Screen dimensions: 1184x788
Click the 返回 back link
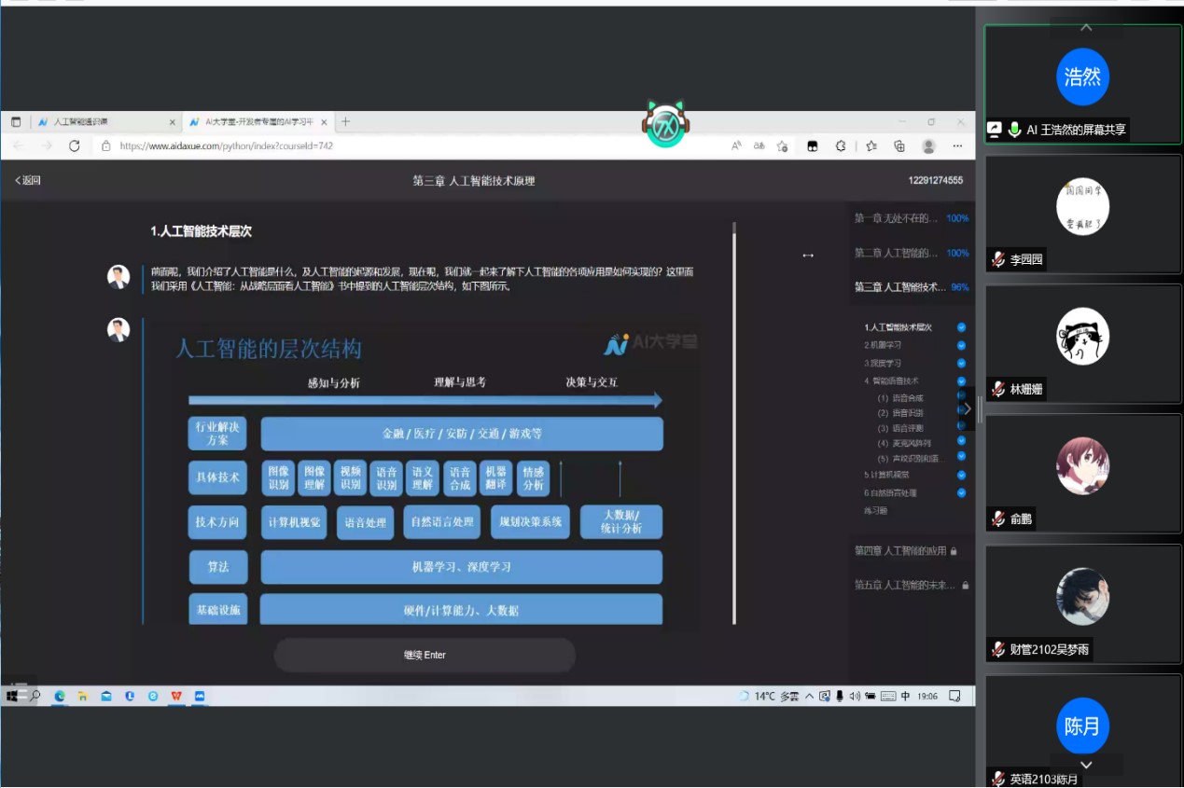pyautogui.click(x=28, y=181)
